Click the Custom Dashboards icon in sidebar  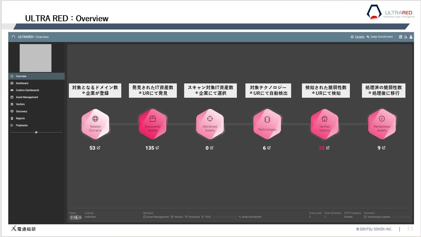tap(12, 90)
